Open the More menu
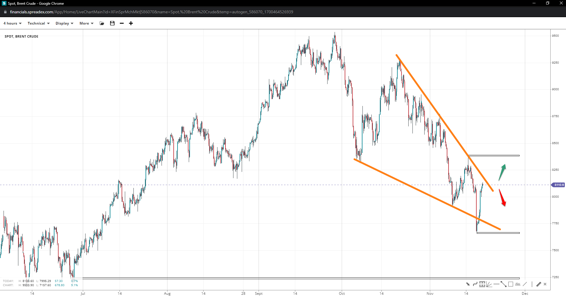566x298 pixels. pos(86,23)
